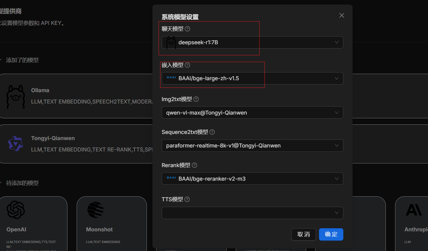Click help icon beside TTS模型

(187, 199)
